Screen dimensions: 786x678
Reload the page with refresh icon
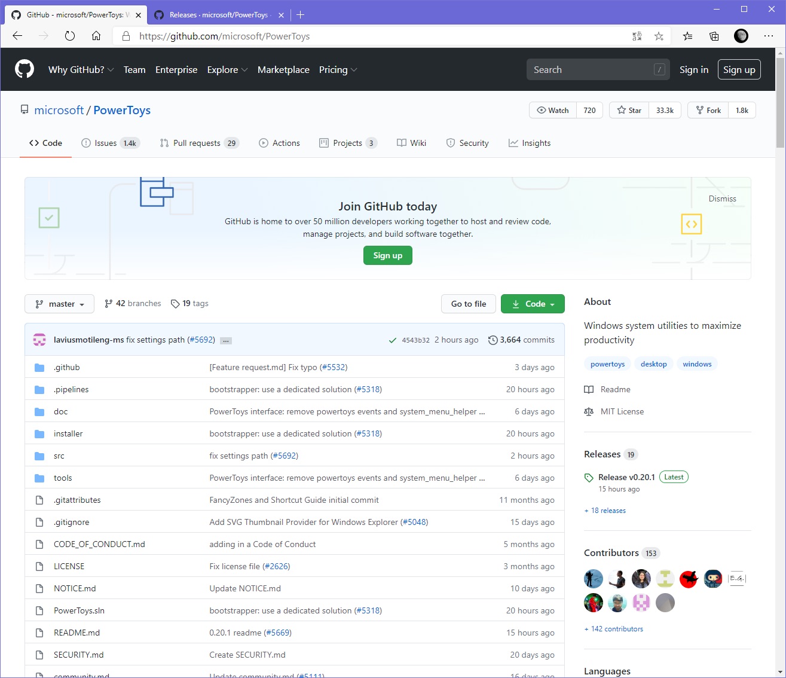(70, 36)
